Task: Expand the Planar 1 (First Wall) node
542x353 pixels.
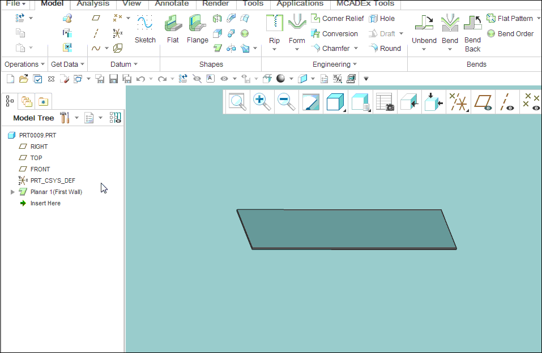Action: (x=12, y=192)
